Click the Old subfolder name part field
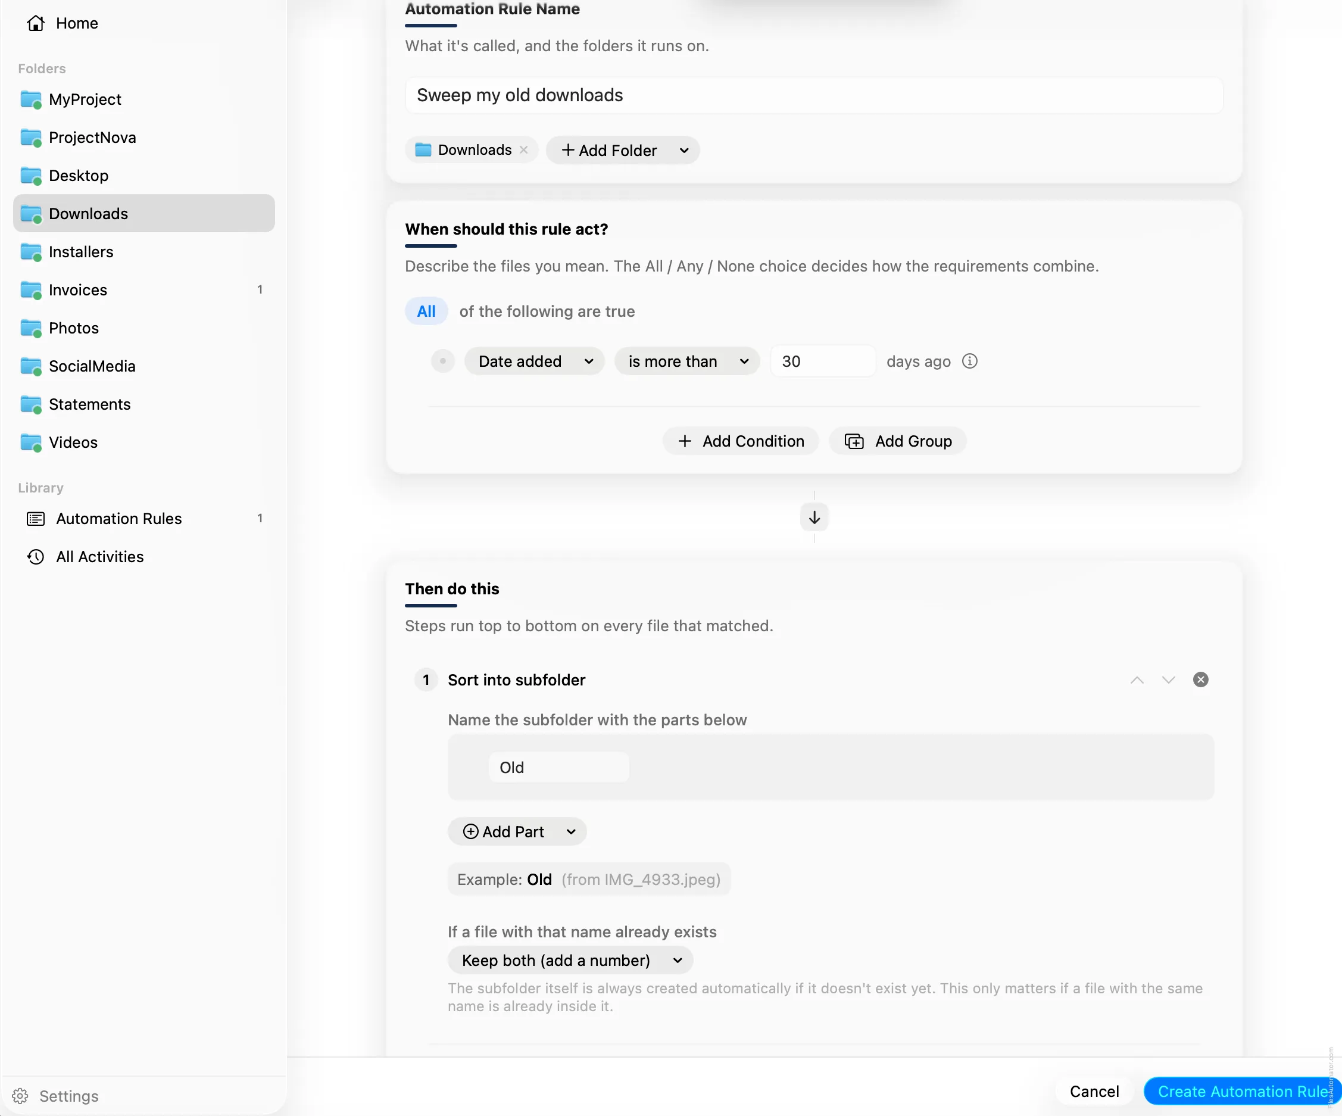 [558, 767]
